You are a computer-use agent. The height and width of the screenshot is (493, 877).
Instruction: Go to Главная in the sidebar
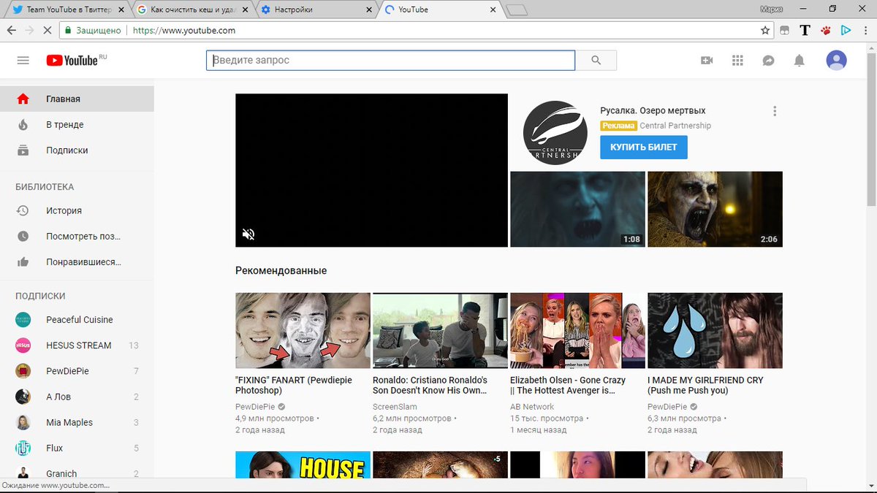tap(77, 99)
